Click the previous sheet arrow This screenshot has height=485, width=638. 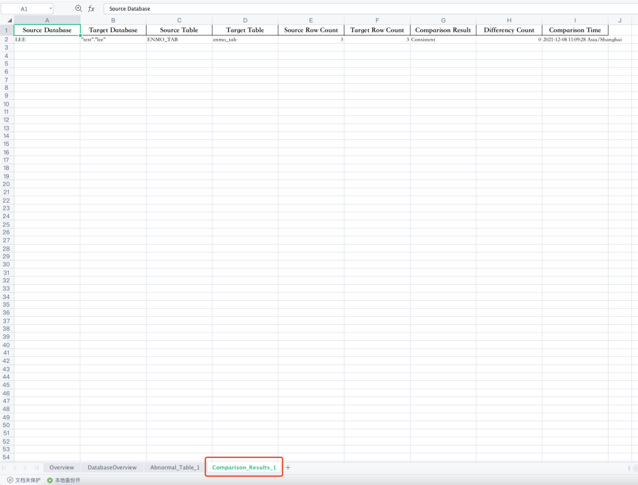point(15,467)
